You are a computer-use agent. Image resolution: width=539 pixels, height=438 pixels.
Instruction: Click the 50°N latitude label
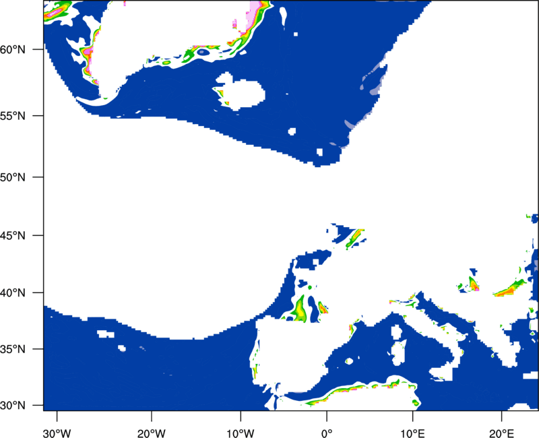tap(13, 177)
